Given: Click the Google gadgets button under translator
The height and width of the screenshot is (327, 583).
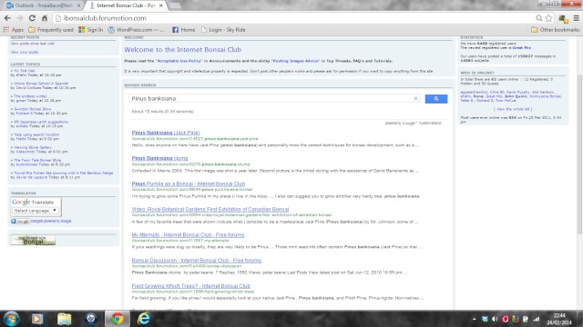Looking at the screenshot, I should (x=20, y=222).
